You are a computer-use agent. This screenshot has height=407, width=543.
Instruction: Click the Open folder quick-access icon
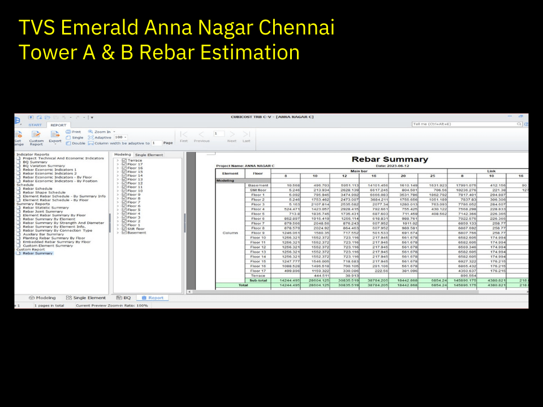pyautogui.click(x=48, y=118)
